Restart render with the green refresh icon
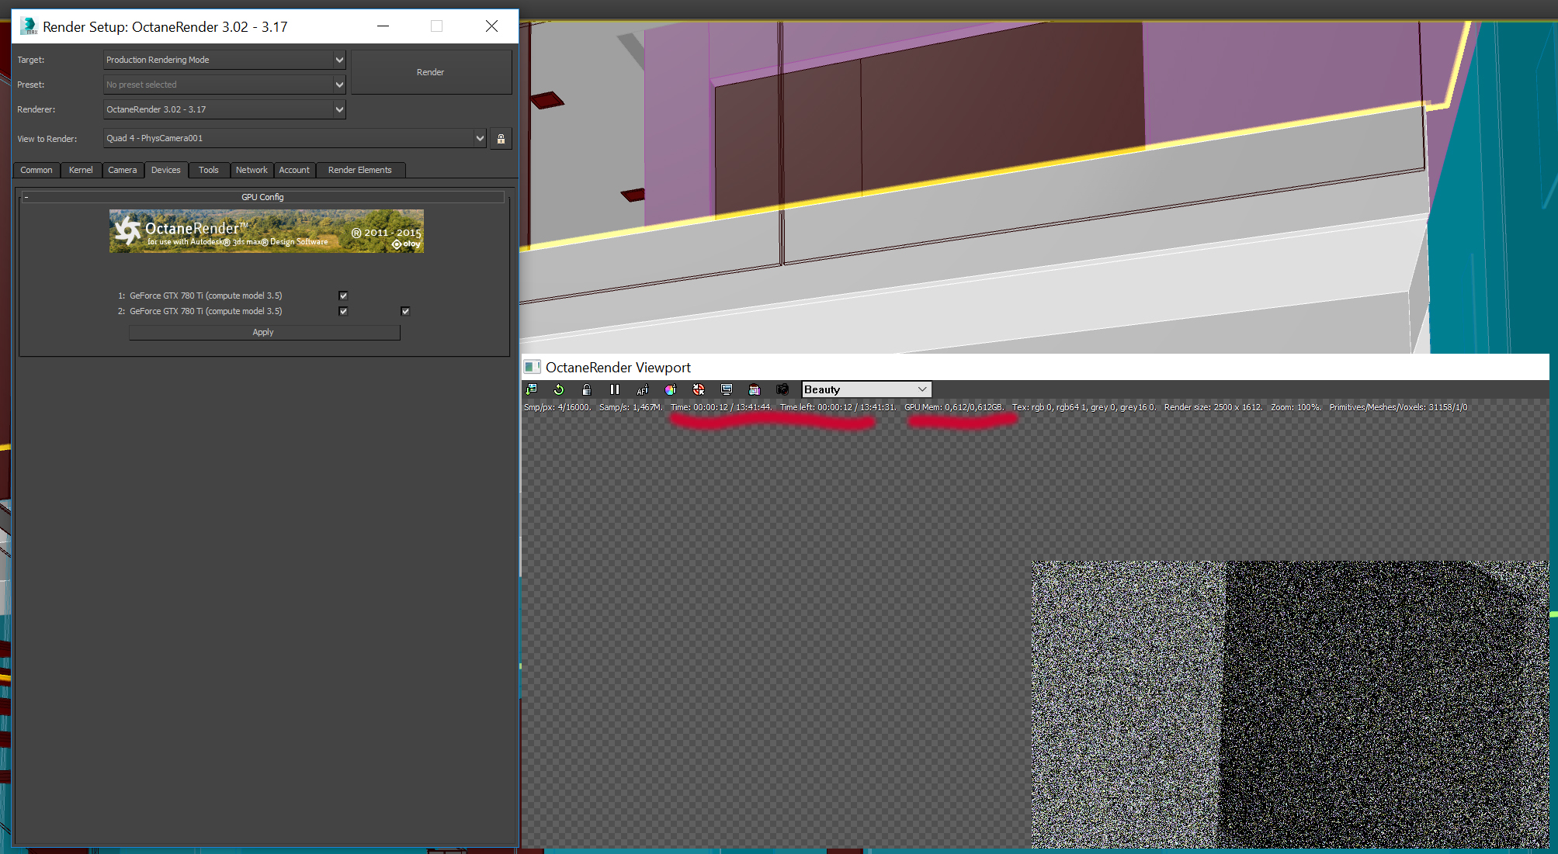Screen dimensions: 1558x854 (x=559, y=389)
